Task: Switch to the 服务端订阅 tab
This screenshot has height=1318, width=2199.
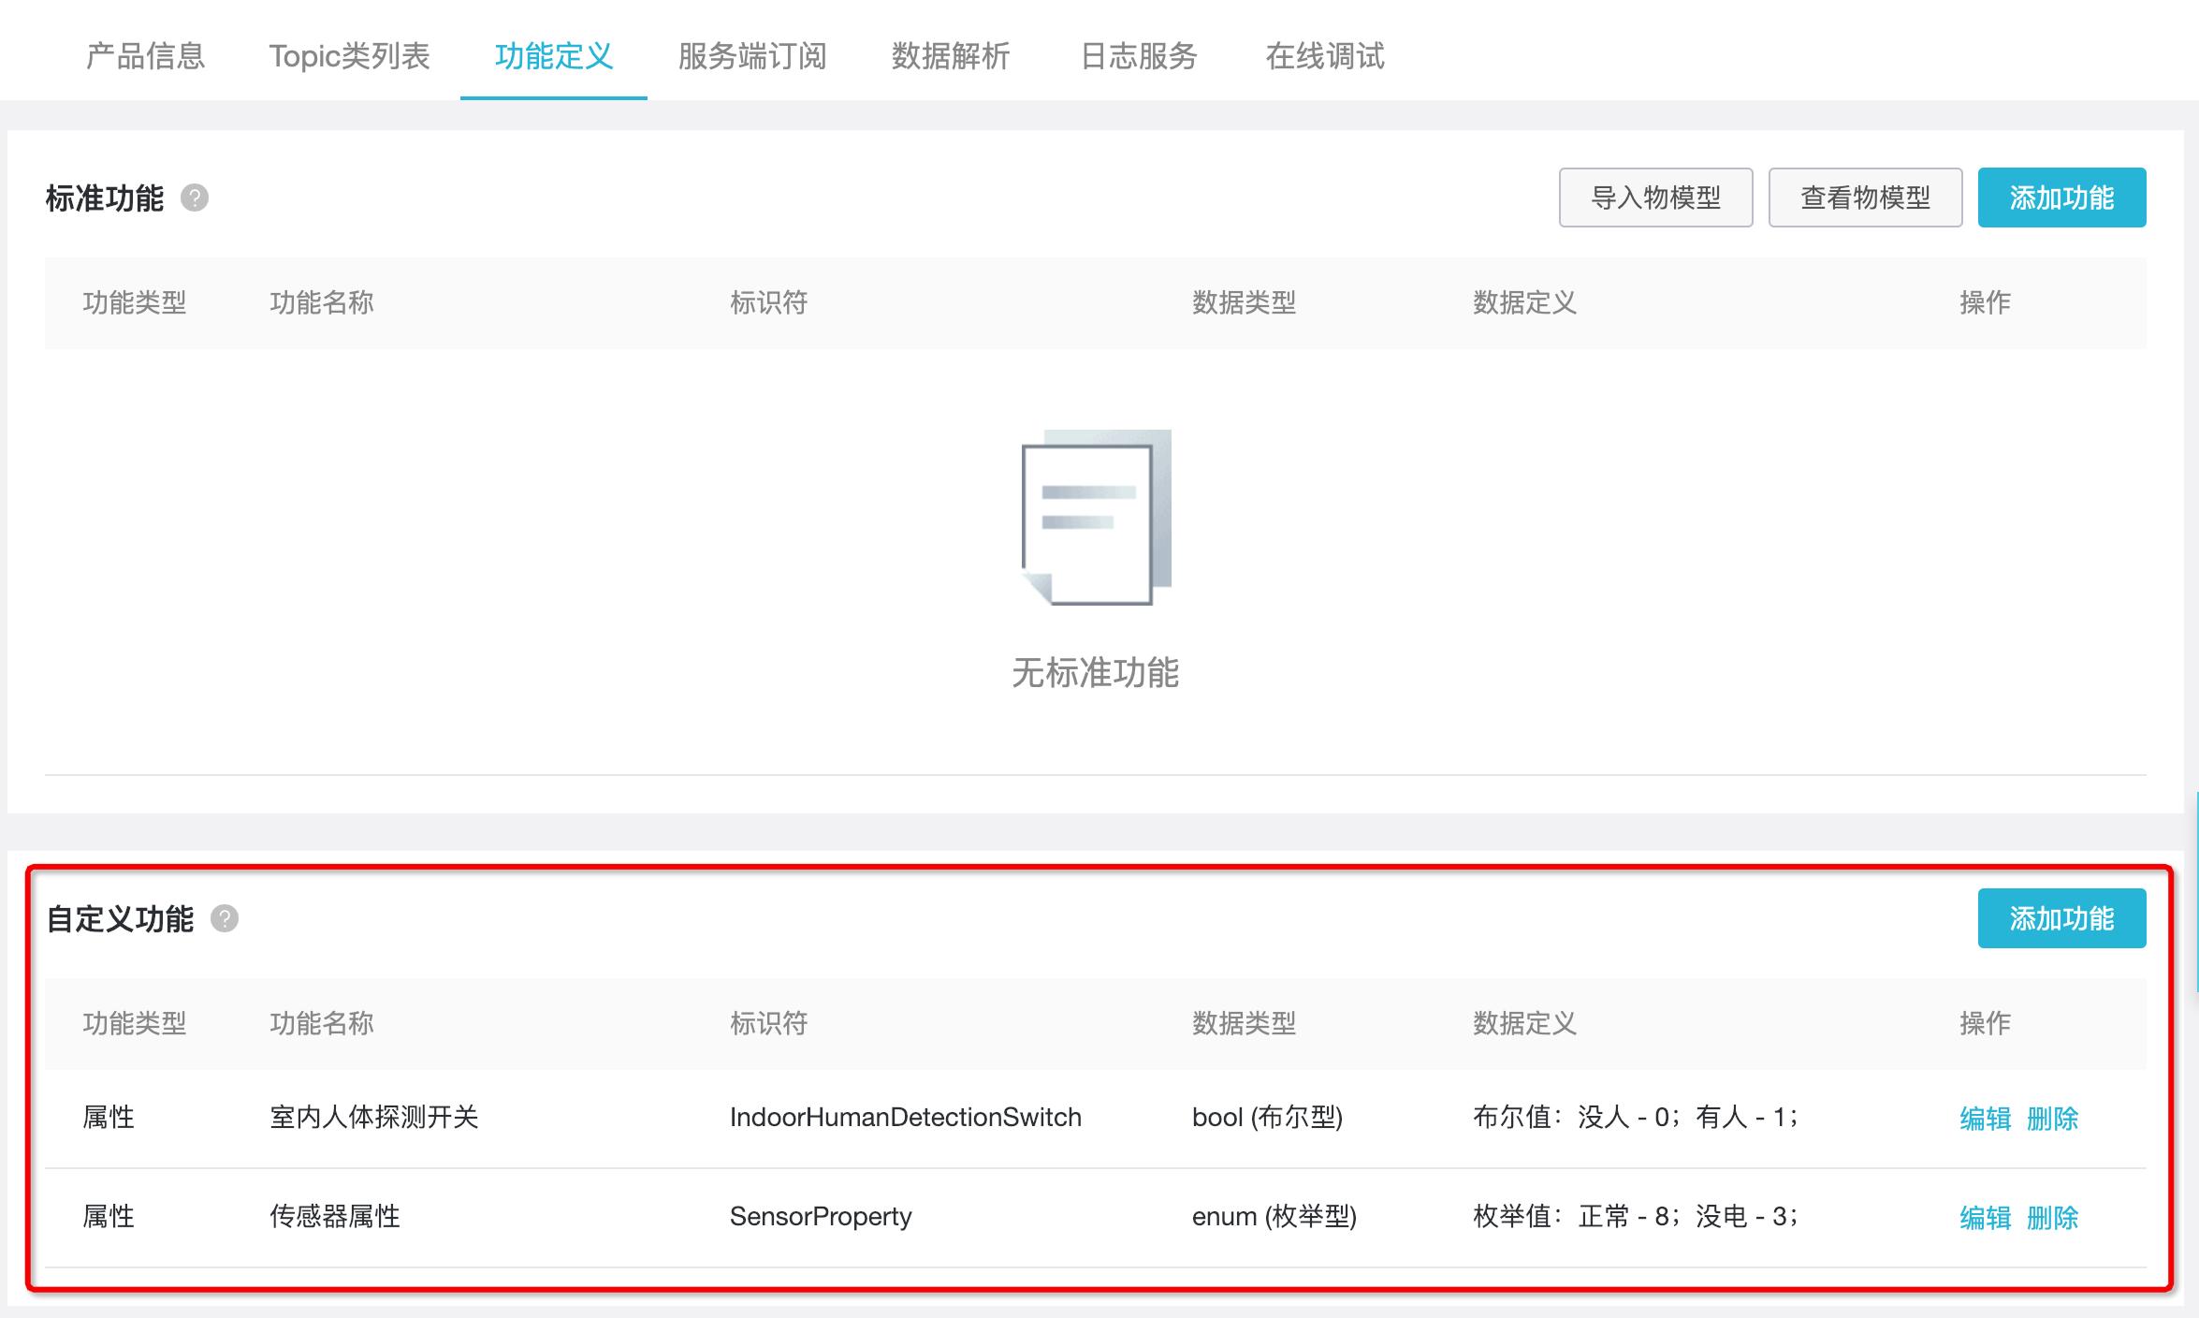Action: (753, 56)
